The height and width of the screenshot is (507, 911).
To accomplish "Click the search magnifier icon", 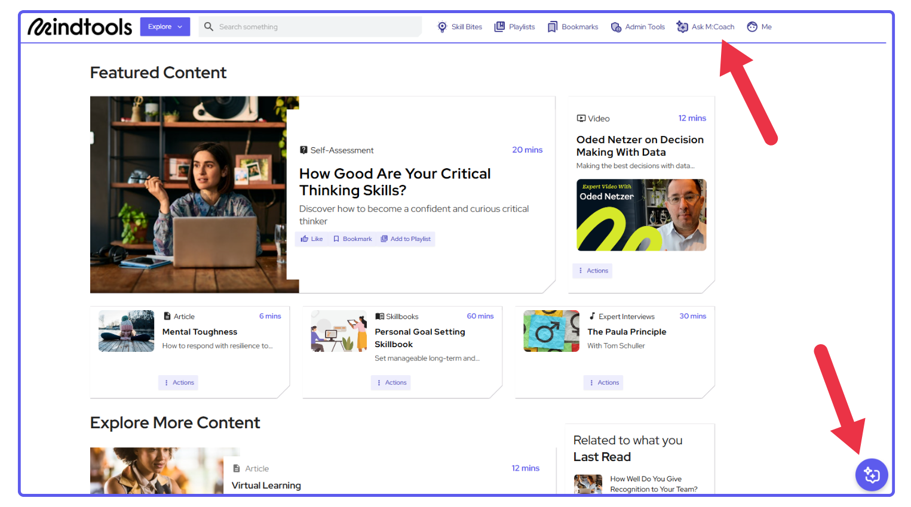I will [x=208, y=27].
